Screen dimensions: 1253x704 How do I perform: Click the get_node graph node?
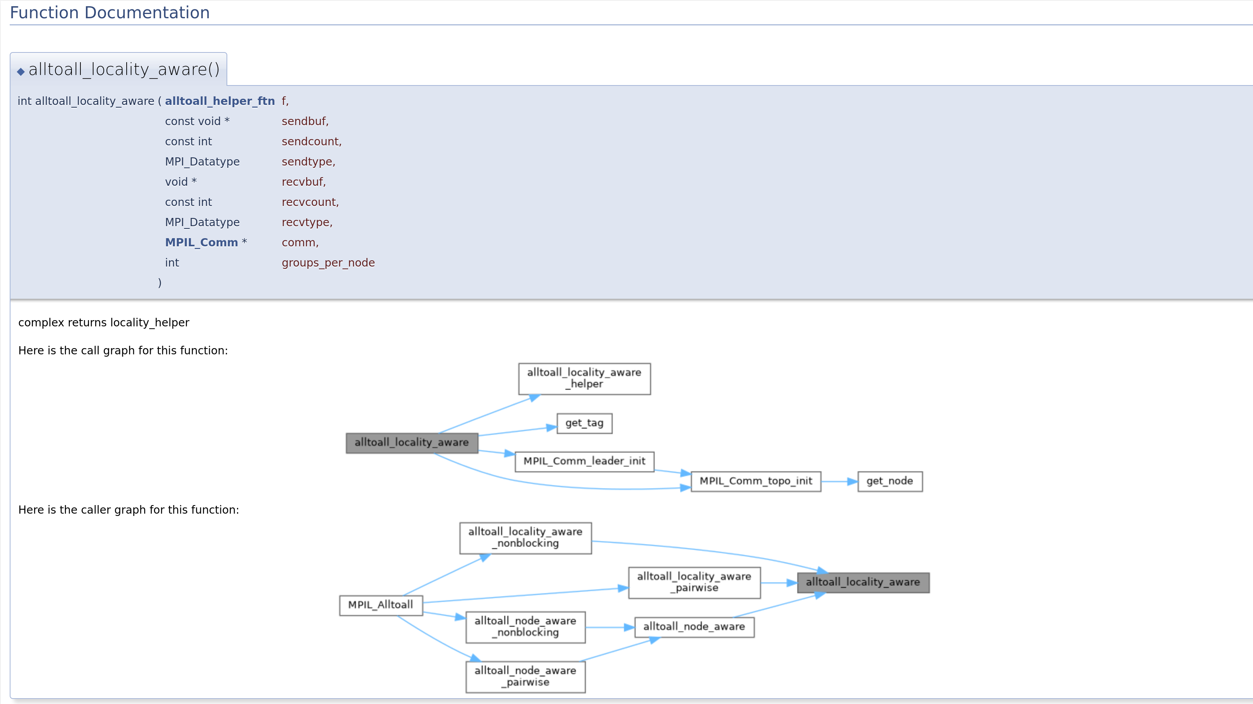tap(890, 481)
